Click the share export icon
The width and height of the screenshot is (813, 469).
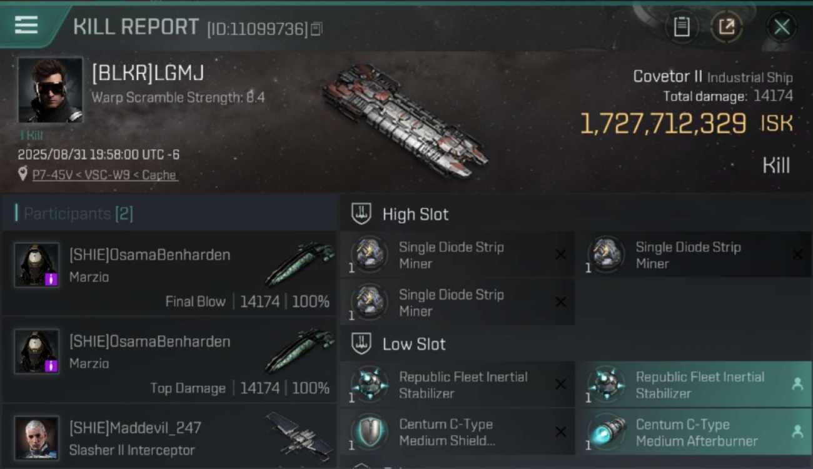point(726,27)
